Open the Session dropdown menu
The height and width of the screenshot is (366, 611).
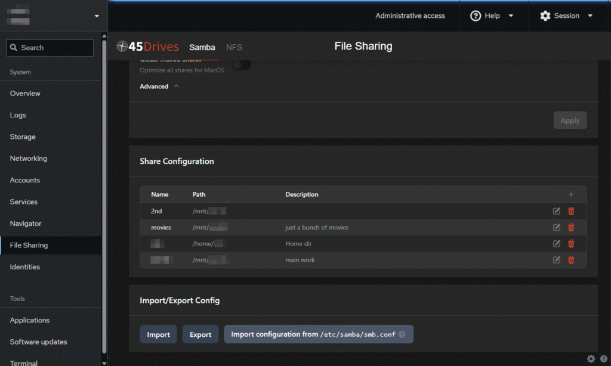tap(566, 16)
